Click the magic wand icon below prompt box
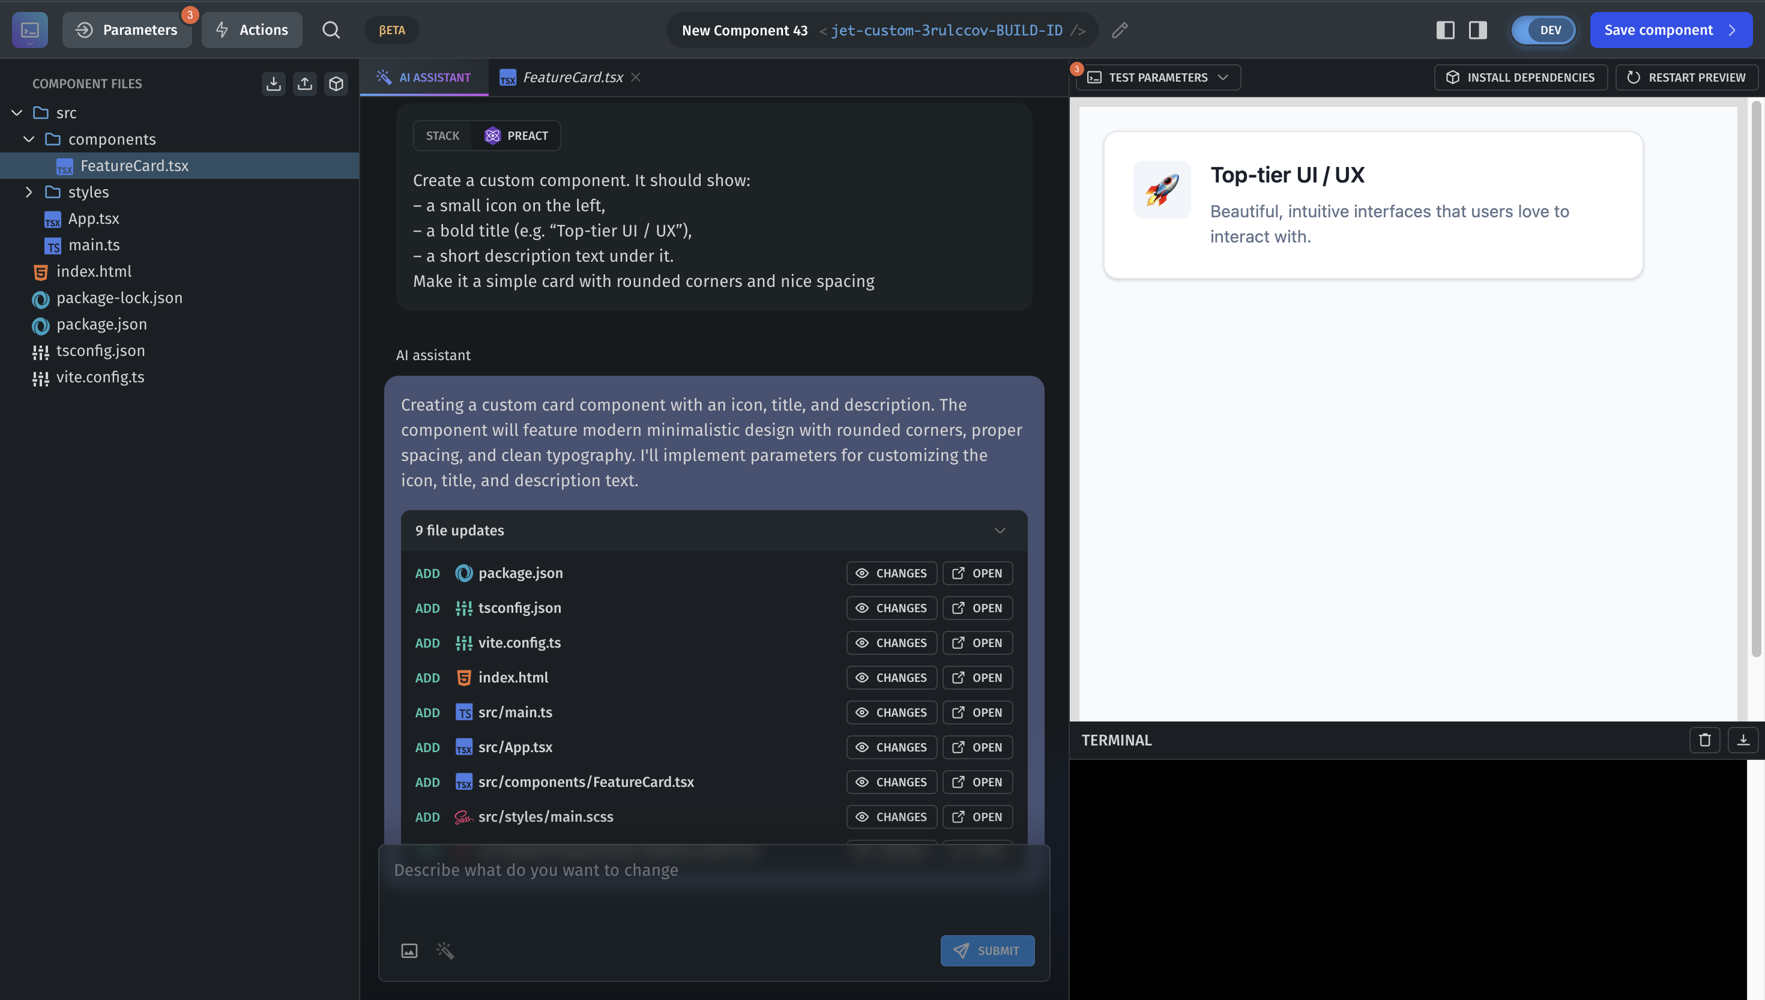 pos(445,951)
